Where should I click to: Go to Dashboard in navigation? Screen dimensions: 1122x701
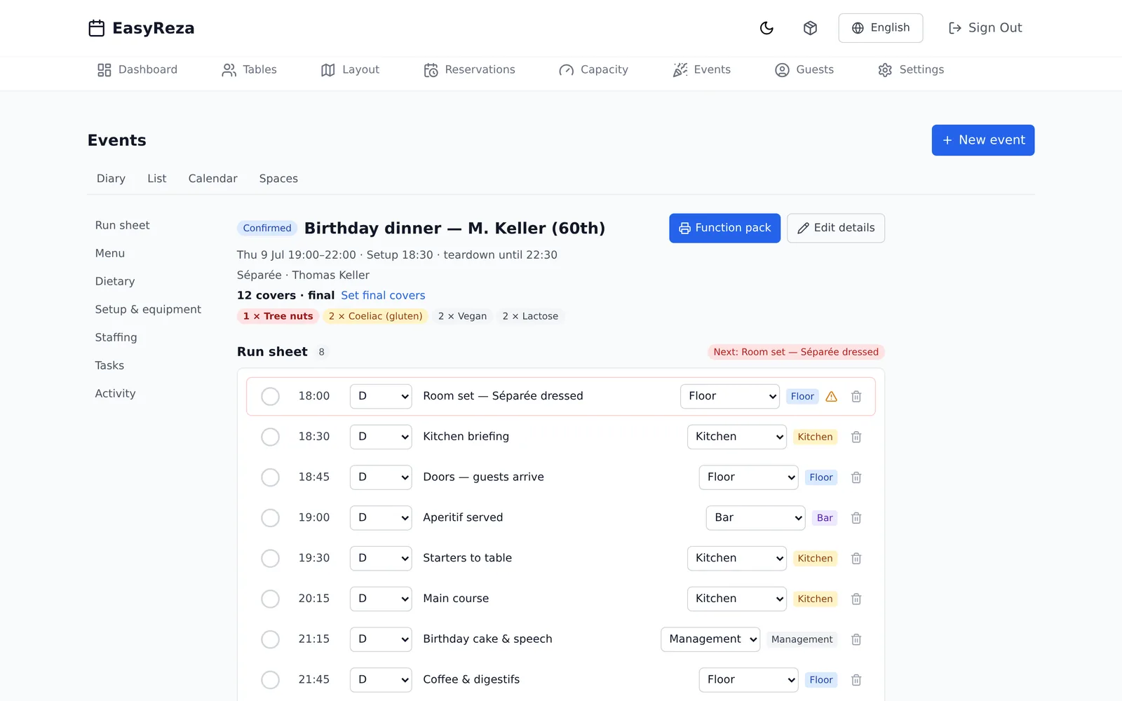137,70
